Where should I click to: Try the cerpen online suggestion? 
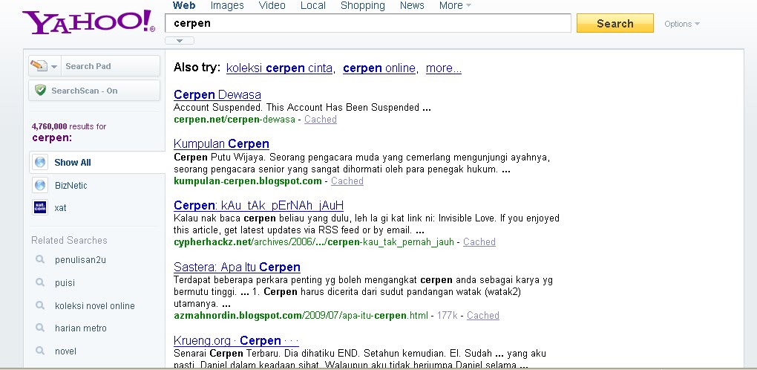379,68
